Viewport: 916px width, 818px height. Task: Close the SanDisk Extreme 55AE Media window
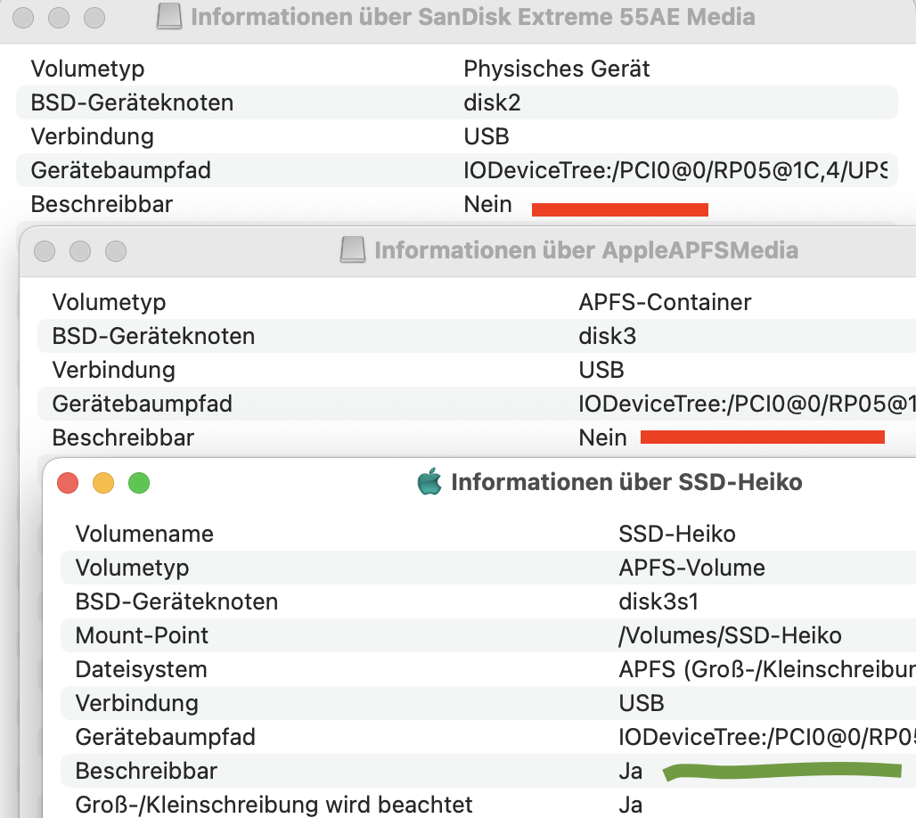click(x=23, y=17)
